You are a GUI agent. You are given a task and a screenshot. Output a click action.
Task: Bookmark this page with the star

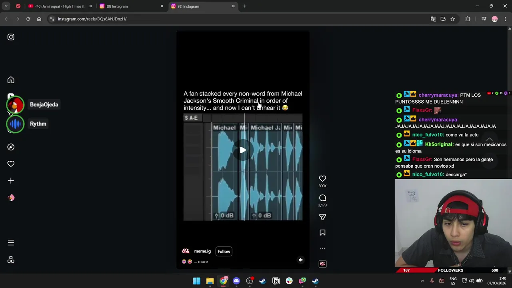(453, 19)
